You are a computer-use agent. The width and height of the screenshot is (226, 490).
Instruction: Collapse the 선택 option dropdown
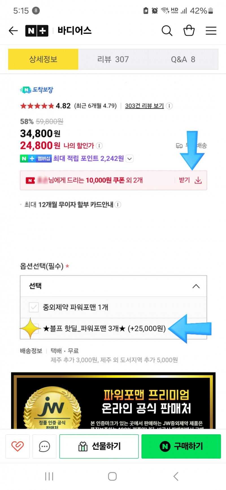click(x=113, y=286)
